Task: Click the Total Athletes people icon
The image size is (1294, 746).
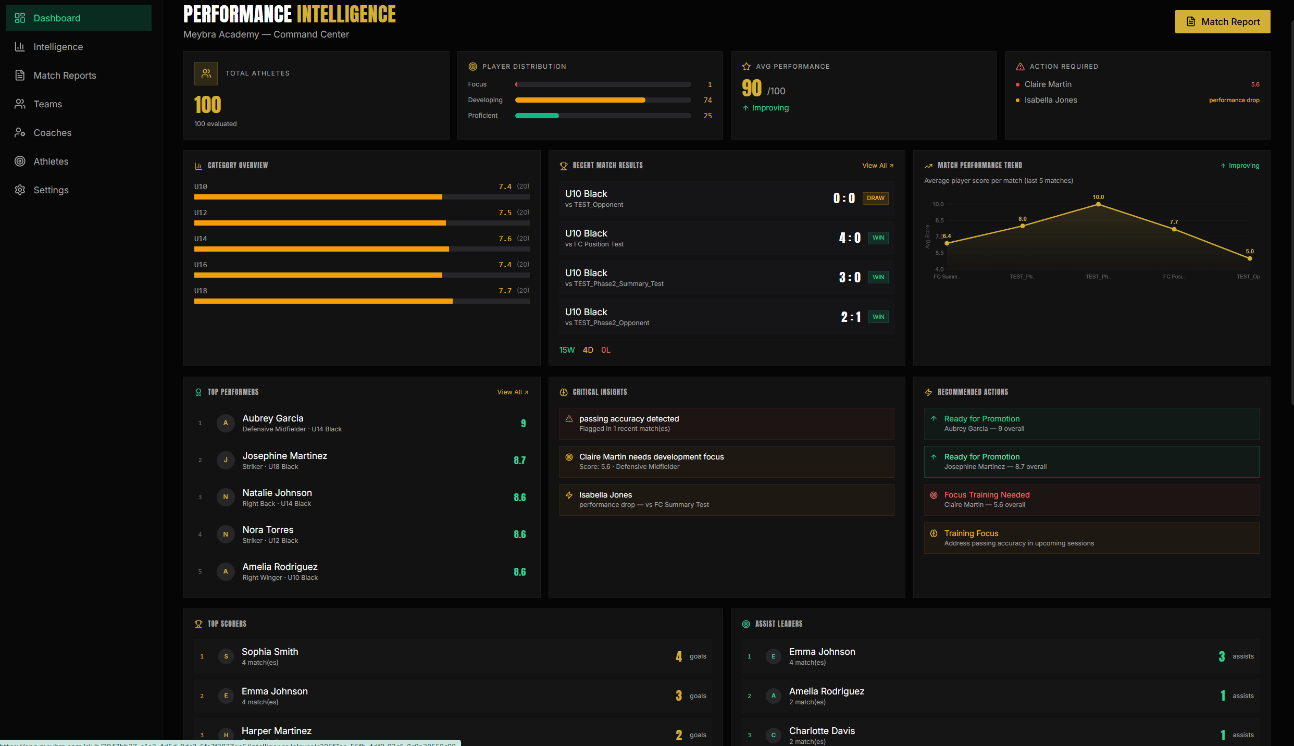Action: pyautogui.click(x=206, y=73)
